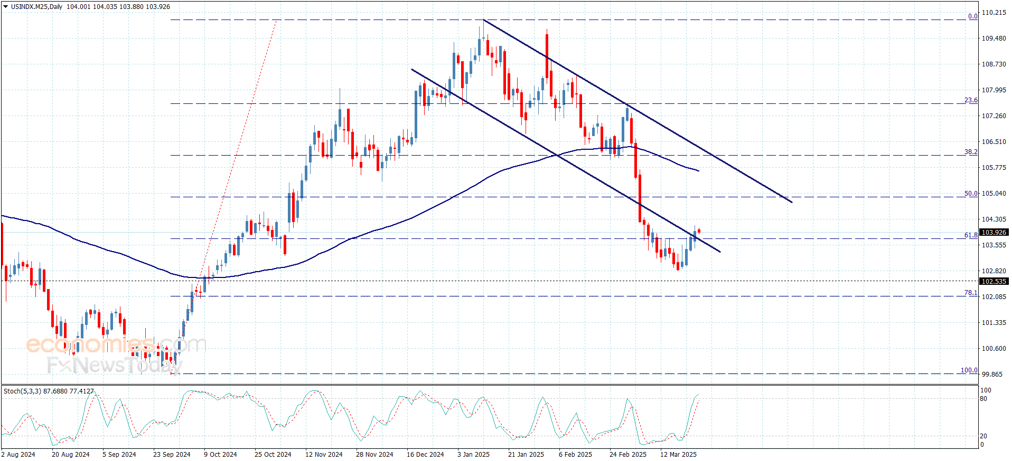The width and height of the screenshot is (1012, 461).
Task: Click the stochastic scale value 20
Action: 983,436
